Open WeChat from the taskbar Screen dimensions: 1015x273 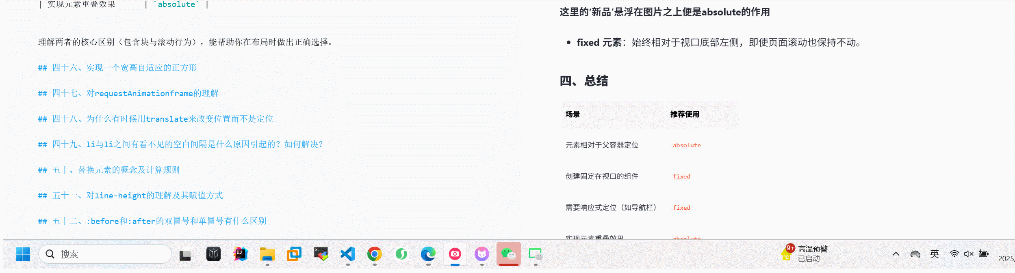(x=509, y=254)
